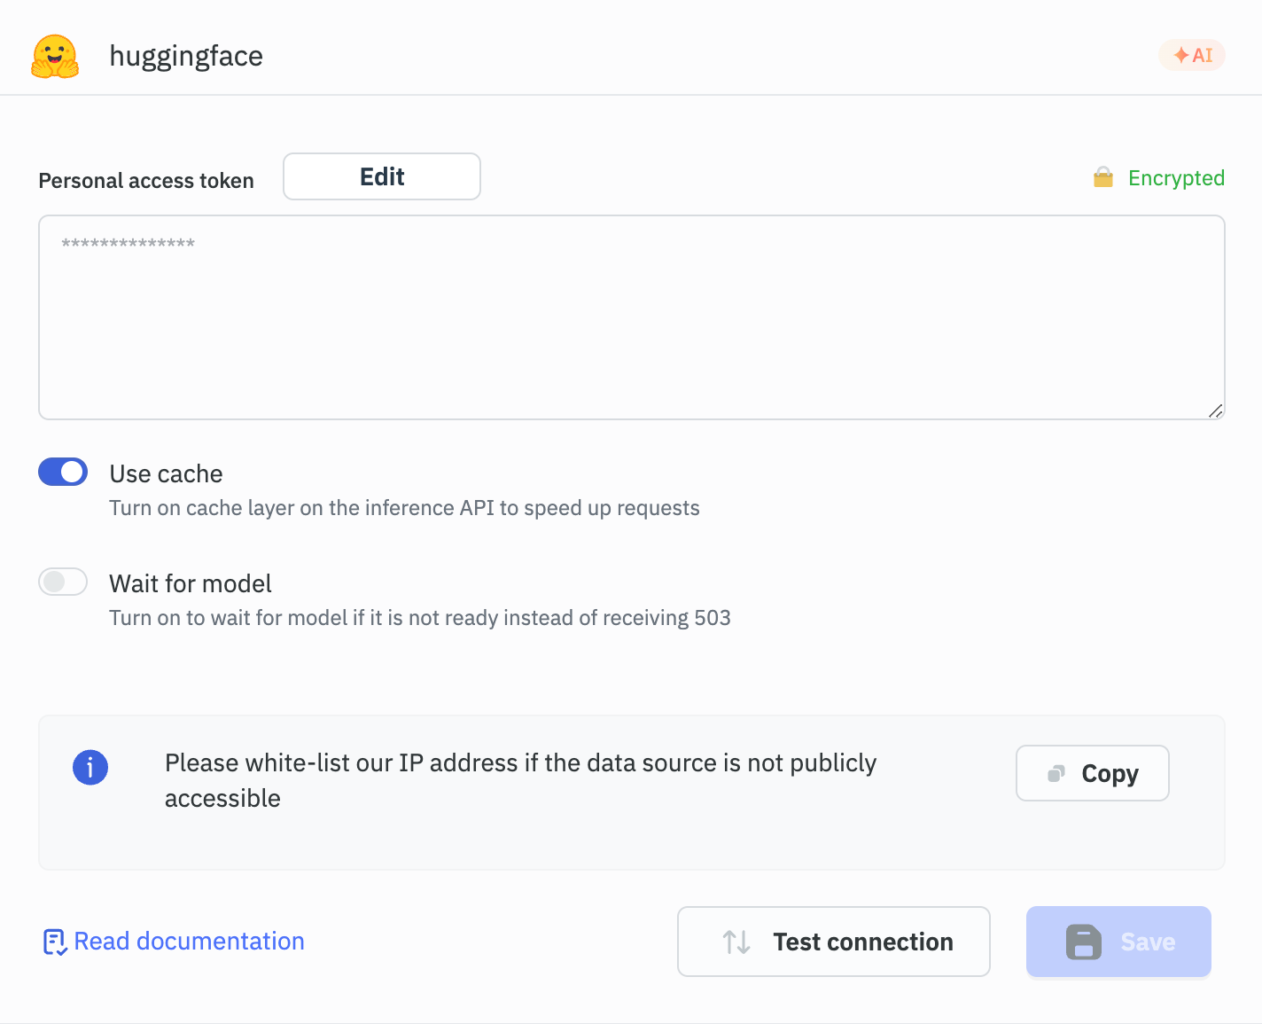Screen dimensions: 1262x1024
Task: Disable the Use cache toggle
Action: 63,472
